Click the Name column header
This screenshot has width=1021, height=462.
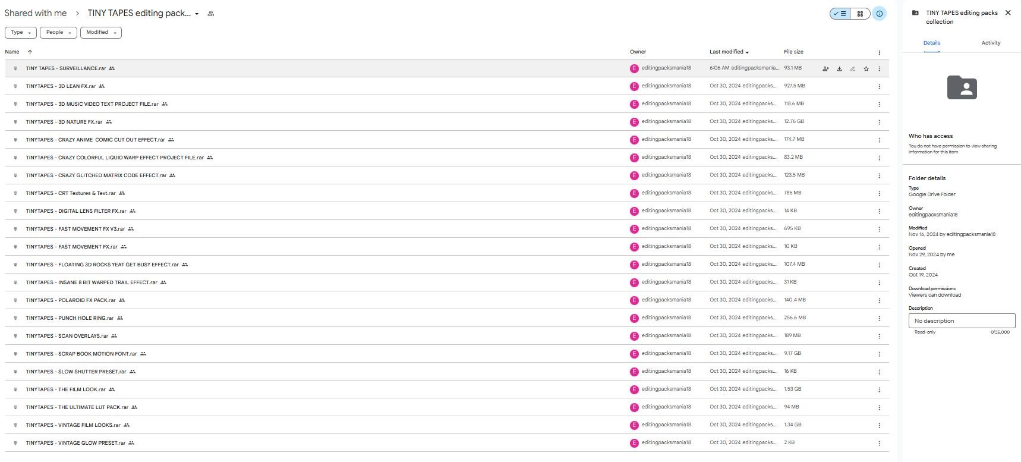12,52
